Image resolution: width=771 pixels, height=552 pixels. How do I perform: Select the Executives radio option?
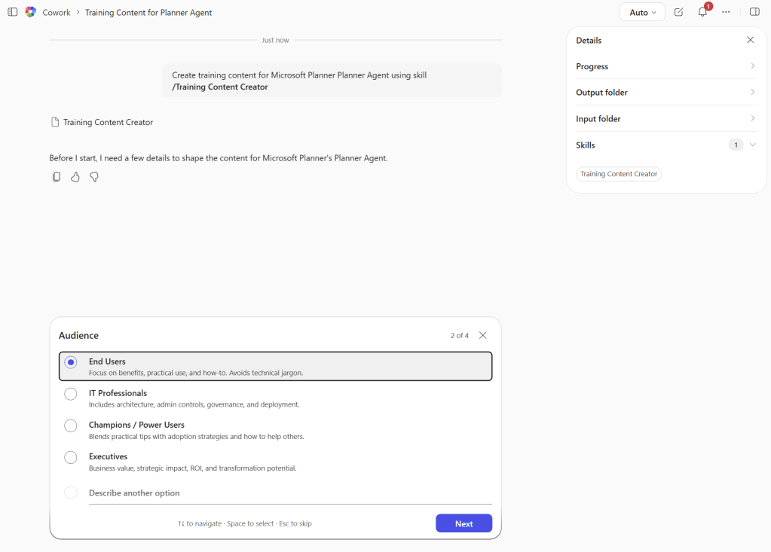click(x=71, y=457)
